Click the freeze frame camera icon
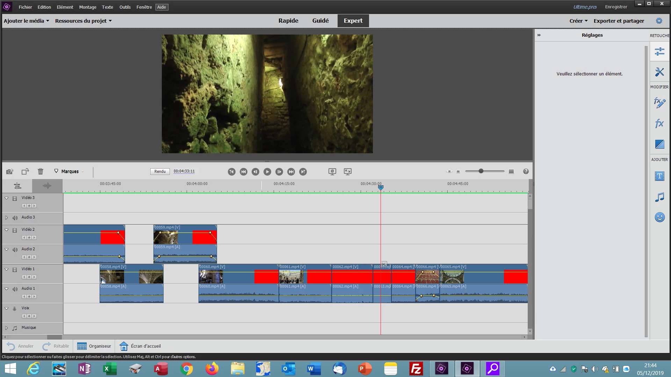Viewport: 671px width, 377px height. click(10, 171)
